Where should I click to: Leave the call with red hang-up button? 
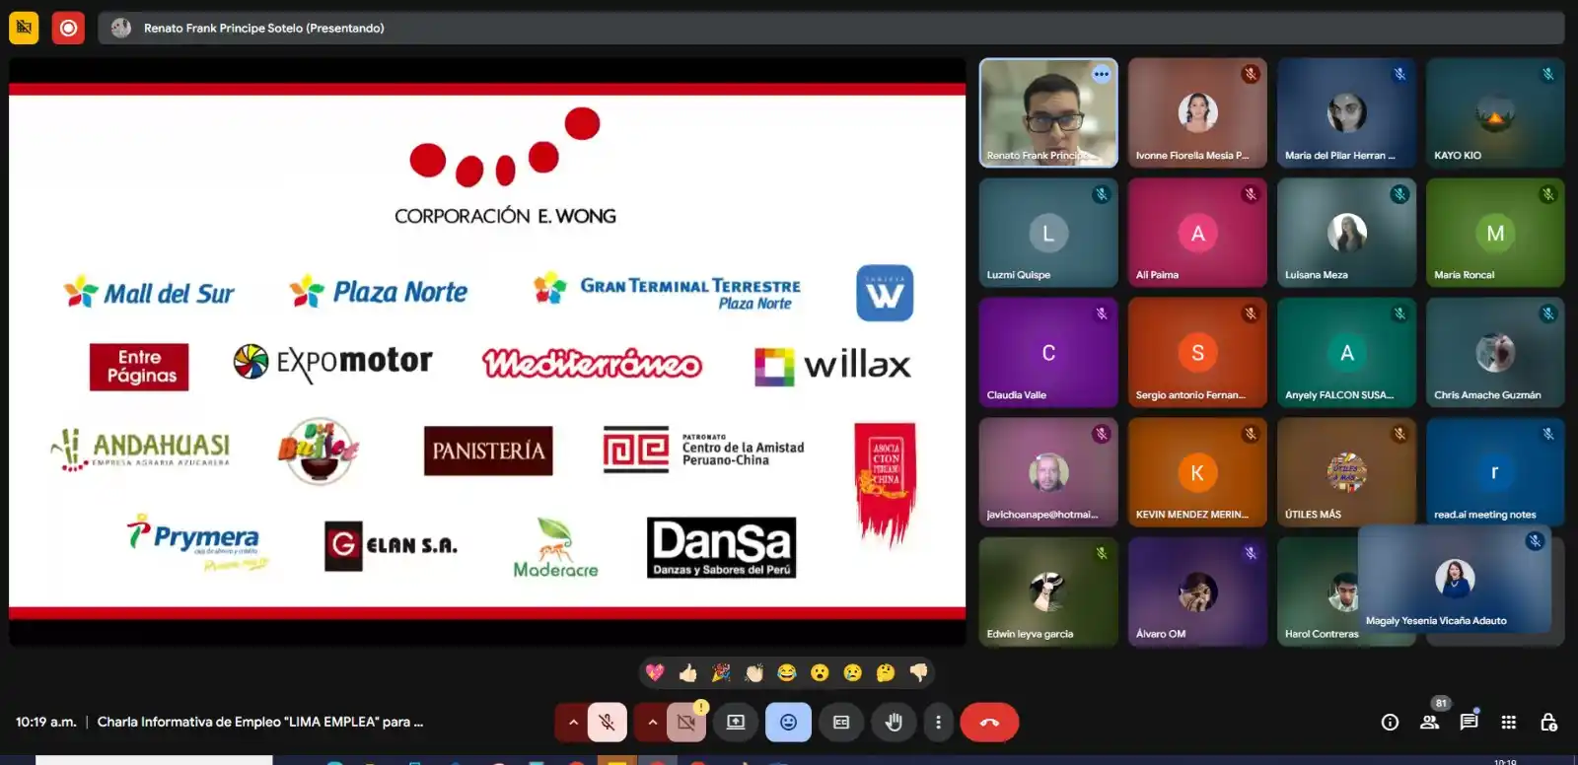989,723
